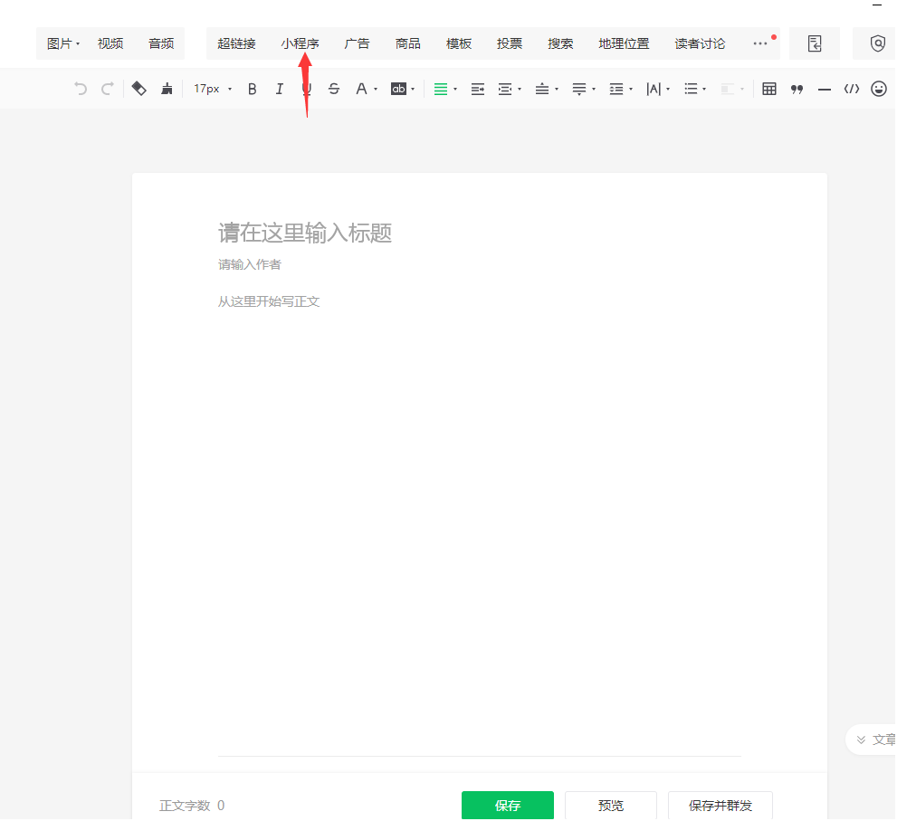The height and width of the screenshot is (821, 897).
Task: Insert code block with code icon
Action: pos(852,90)
